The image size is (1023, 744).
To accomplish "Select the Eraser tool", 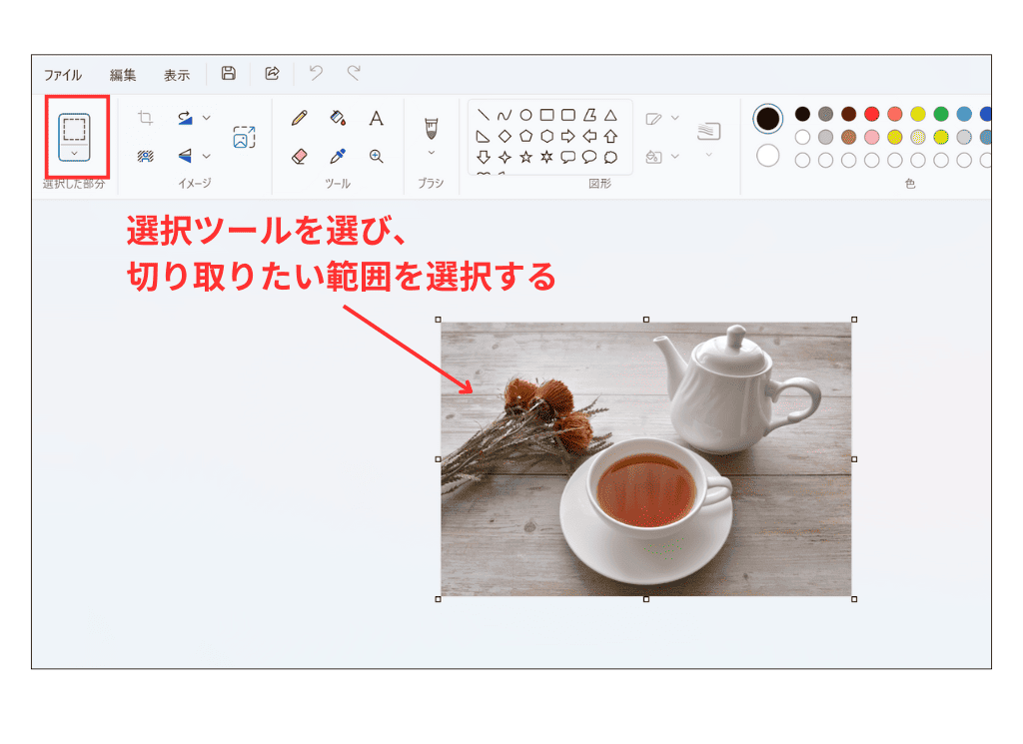I will click(x=298, y=157).
